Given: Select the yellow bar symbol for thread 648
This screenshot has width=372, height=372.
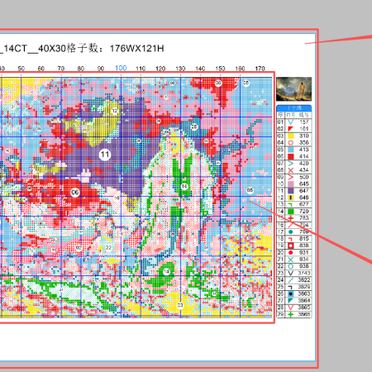Looking at the screenshot, I should coord(290,198).
